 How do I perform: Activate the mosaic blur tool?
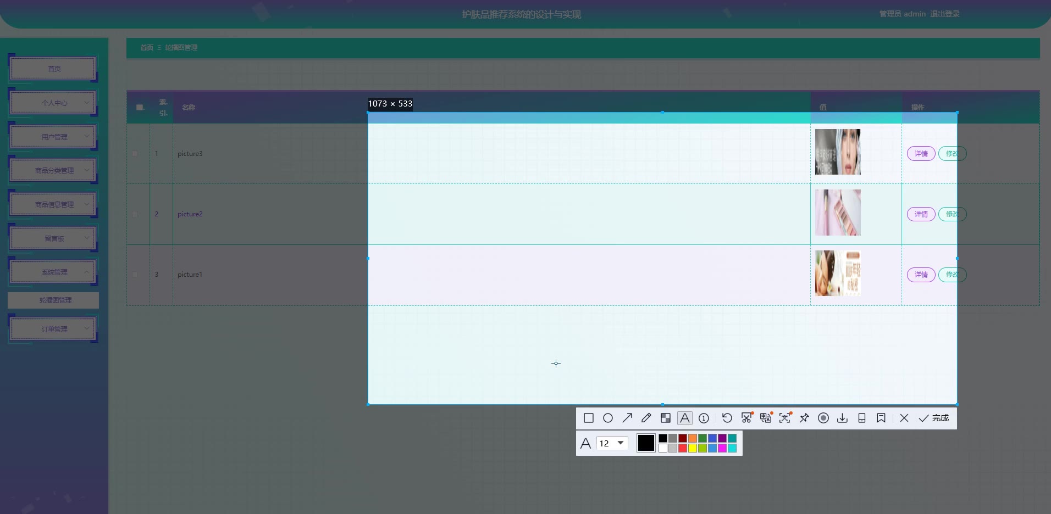[x=666, y=418]
